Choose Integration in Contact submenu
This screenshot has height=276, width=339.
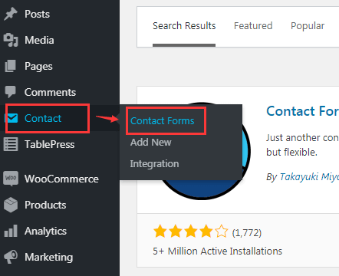click(154, 164)
